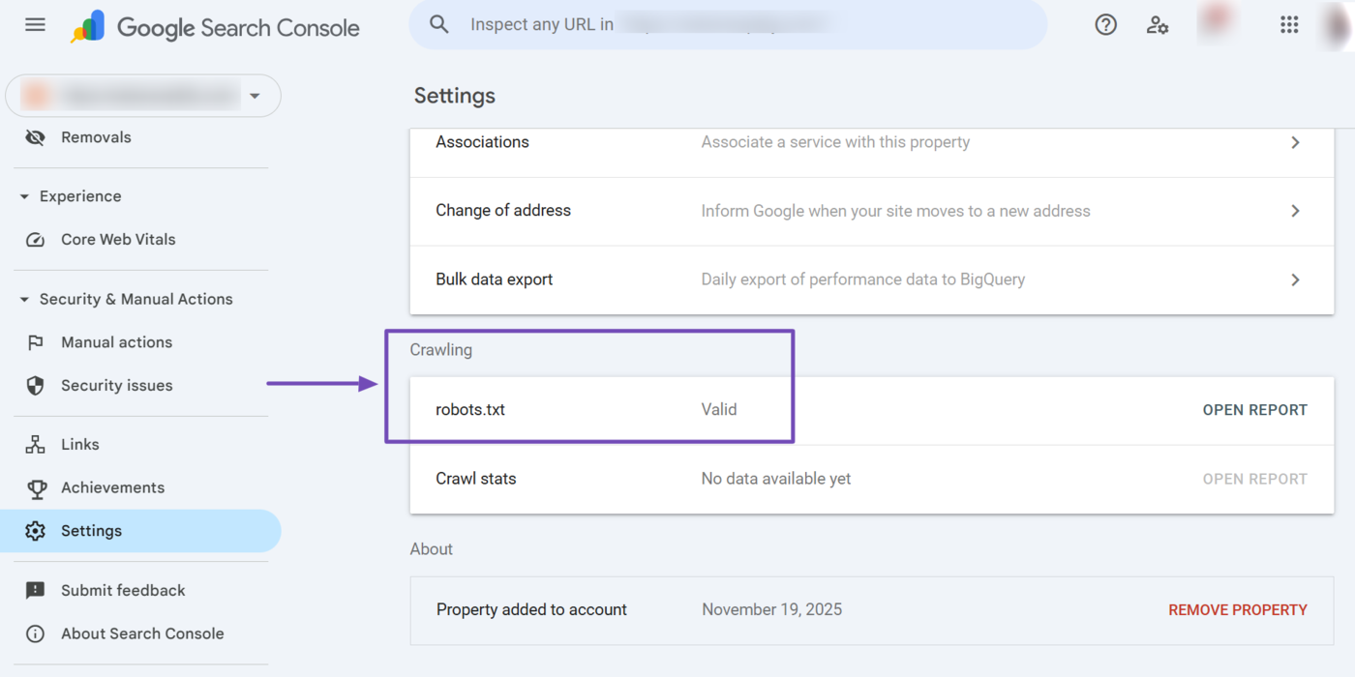Click the manage users and permissions icon

click(x=1158, y=25)
